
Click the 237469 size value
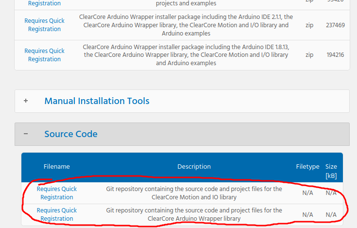tap(335, 25)
